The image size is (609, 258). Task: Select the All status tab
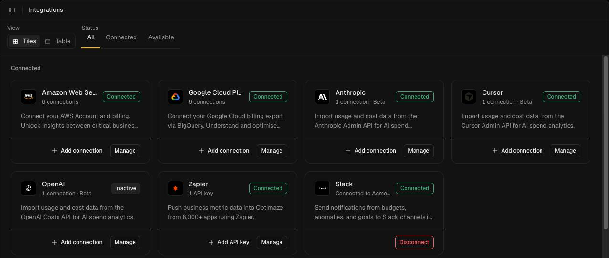91,37
